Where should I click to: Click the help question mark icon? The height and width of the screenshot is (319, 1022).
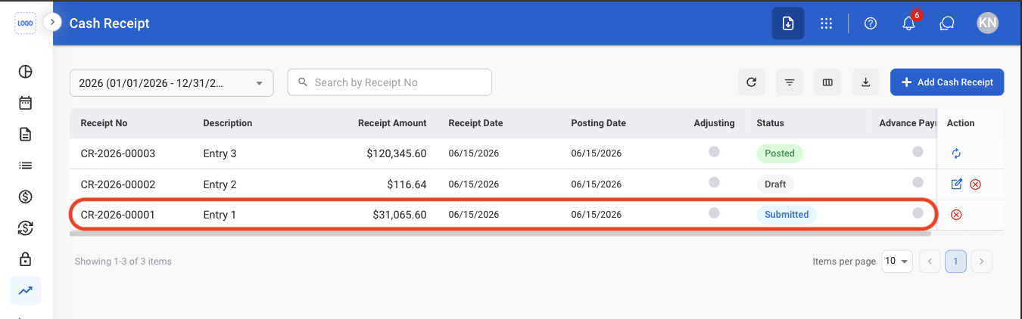coord(871,23)
